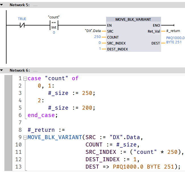
Task: Click line number 7 in the code gutter
Action: tap(20, 122)
